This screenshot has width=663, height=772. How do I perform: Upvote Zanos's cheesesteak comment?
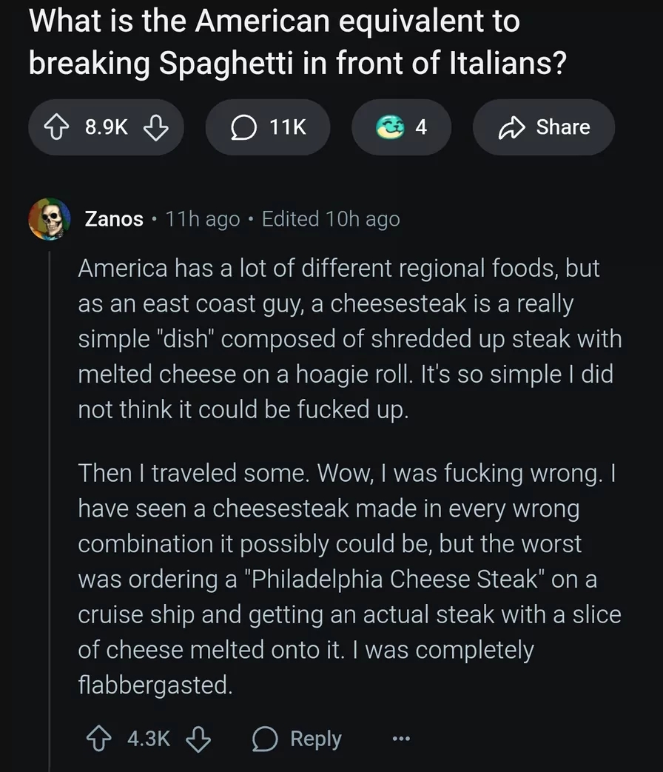point(99,739)
